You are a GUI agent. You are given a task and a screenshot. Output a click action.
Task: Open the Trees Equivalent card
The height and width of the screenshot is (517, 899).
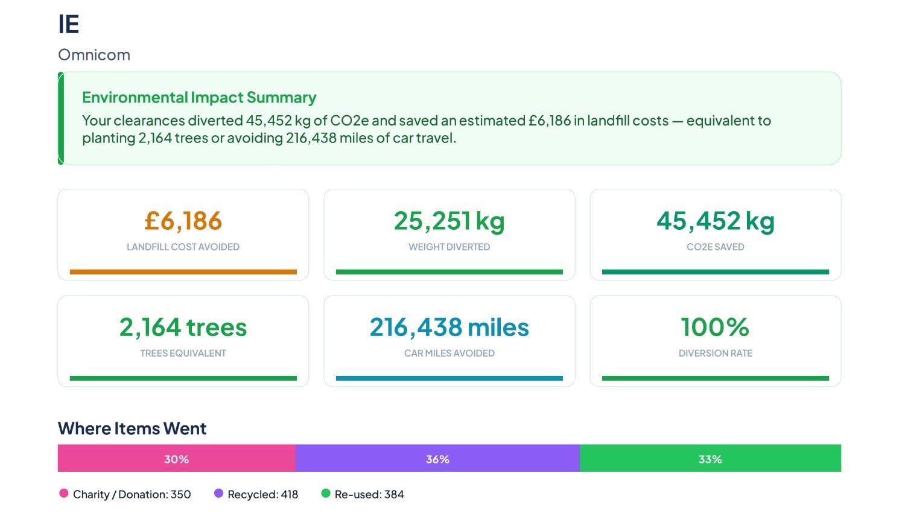(183, 341)
